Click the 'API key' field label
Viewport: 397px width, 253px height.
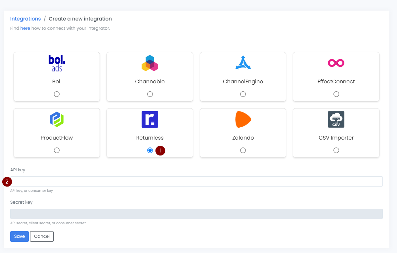click(x=18, y=170)
